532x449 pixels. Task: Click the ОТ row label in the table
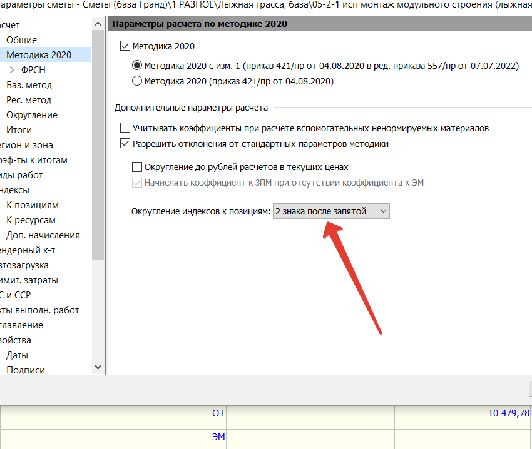tap(218, 413)
